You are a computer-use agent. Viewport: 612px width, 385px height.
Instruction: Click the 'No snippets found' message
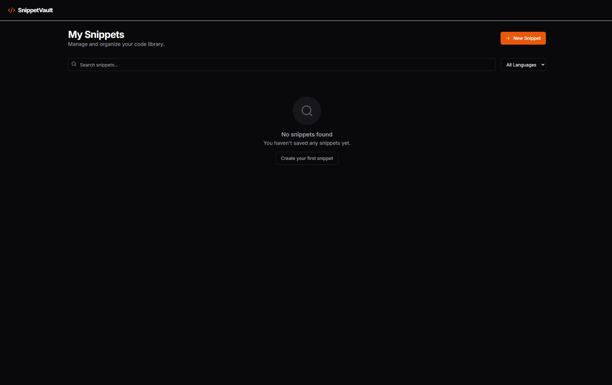click(307, 135)
